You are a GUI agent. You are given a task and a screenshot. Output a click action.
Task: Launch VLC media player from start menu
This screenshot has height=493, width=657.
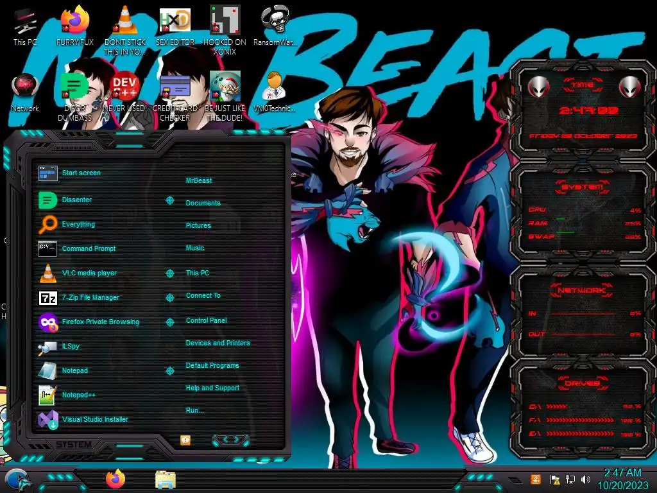[78, 273]
